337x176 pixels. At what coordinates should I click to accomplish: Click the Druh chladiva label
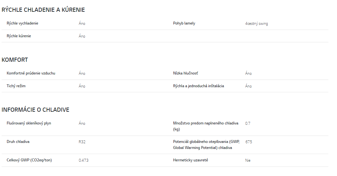[18, 142]
